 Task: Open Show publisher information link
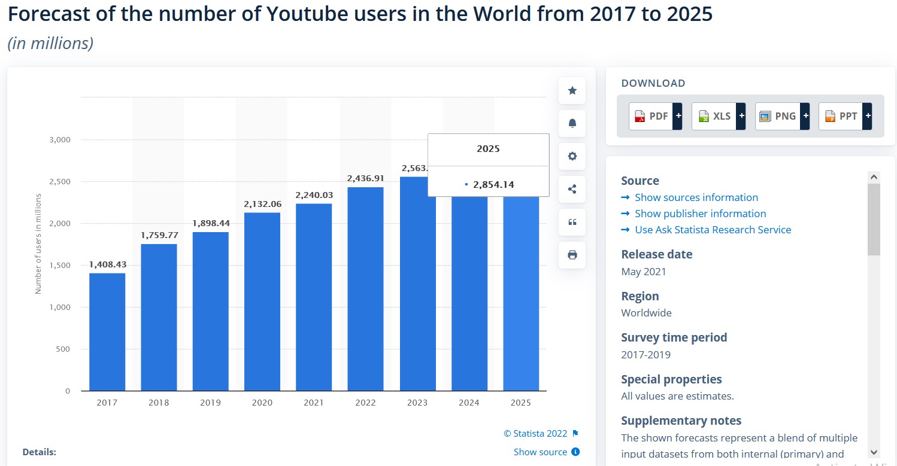701,214
